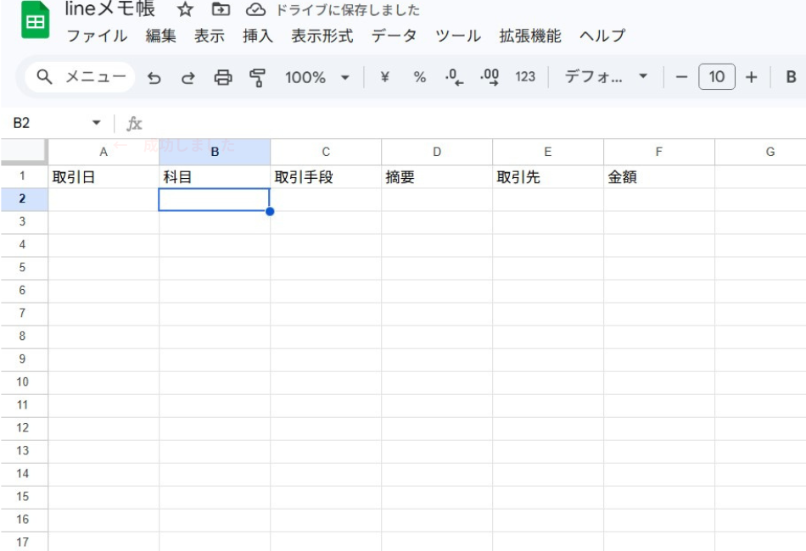806x551 pixels.
Task: Open the name box dropdown arrow
Action: coord(96,124)
